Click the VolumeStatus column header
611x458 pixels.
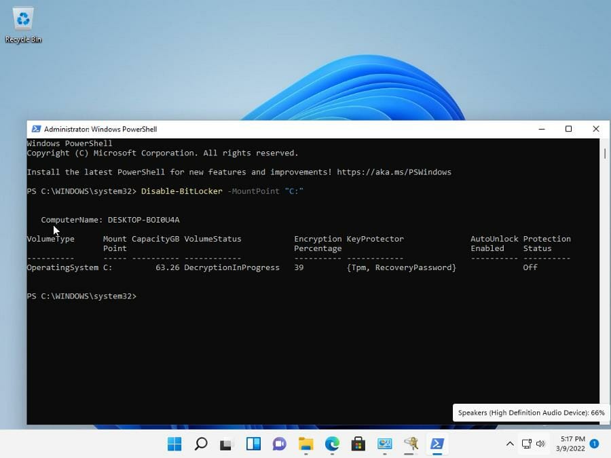click(212, 239)
